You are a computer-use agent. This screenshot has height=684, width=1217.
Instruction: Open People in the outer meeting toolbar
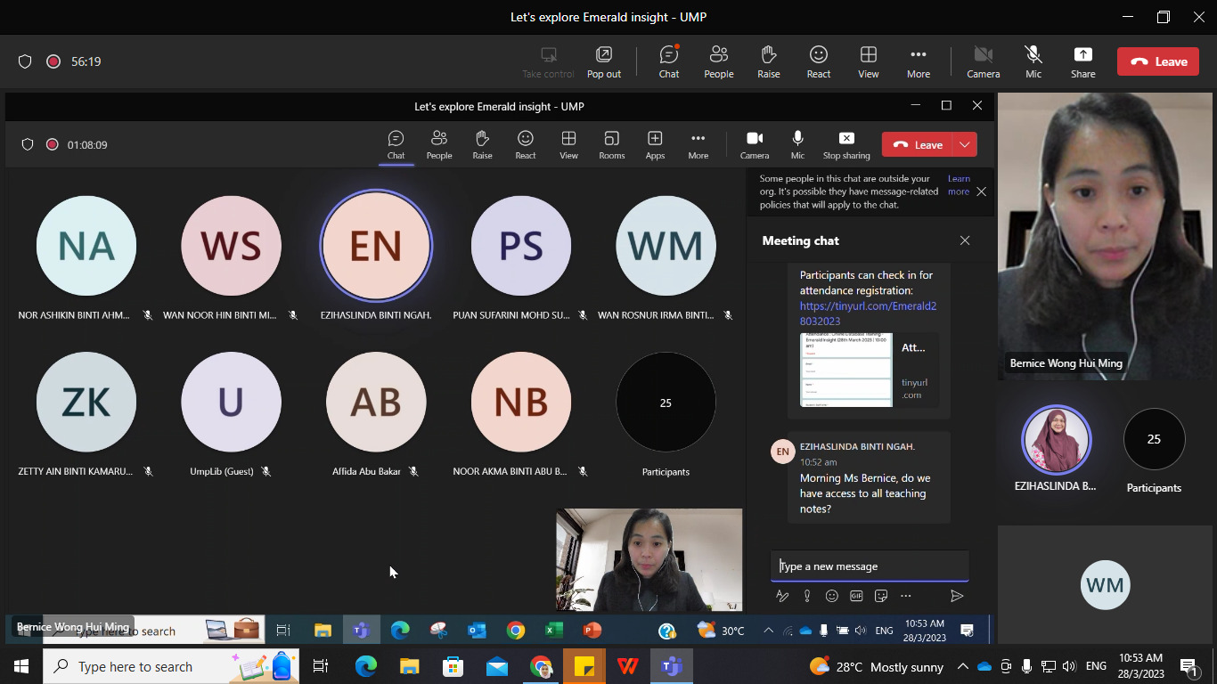click(719, 61)
